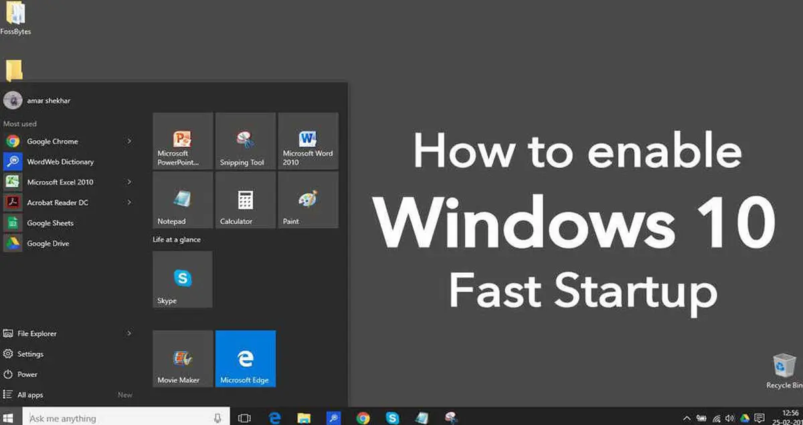Screen dimensions: 803x425
Task: Launch WordWeb Dictionary from Most used
Action: point(67,162)
